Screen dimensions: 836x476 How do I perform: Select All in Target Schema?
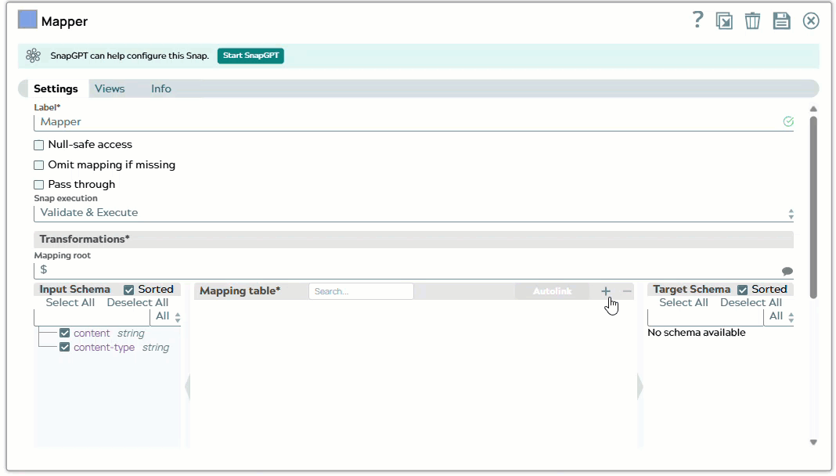coord(683,303)
